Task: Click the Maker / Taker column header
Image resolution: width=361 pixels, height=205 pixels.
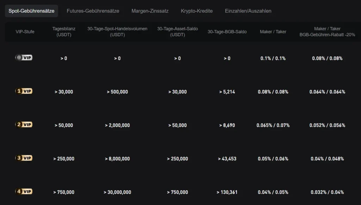Action: point(273,32)
